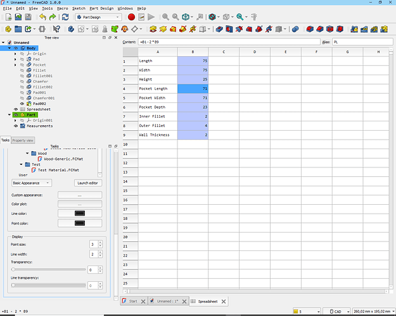Select the Groove tool
396x316 pixels.
point(239,29)
